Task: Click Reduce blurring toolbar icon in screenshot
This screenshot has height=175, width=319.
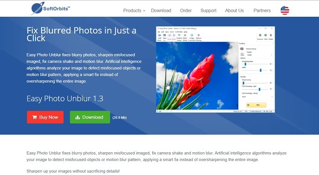Action: pyautogui.click(x=199, y=35)
